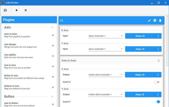Add the Axis Merger plugin

pos(53,46)
